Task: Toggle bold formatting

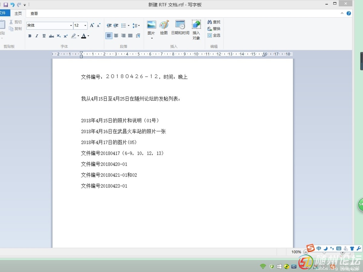Action: (x=30, y=36)
